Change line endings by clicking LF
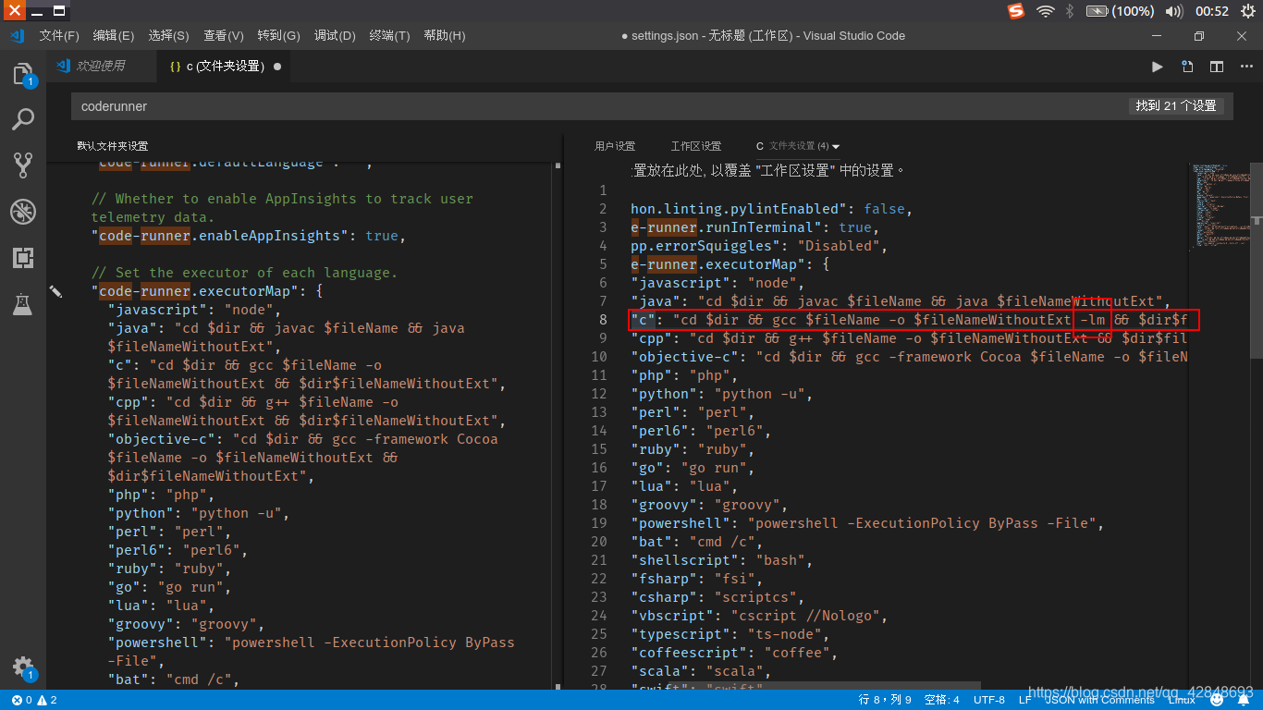 point(1024,700)
